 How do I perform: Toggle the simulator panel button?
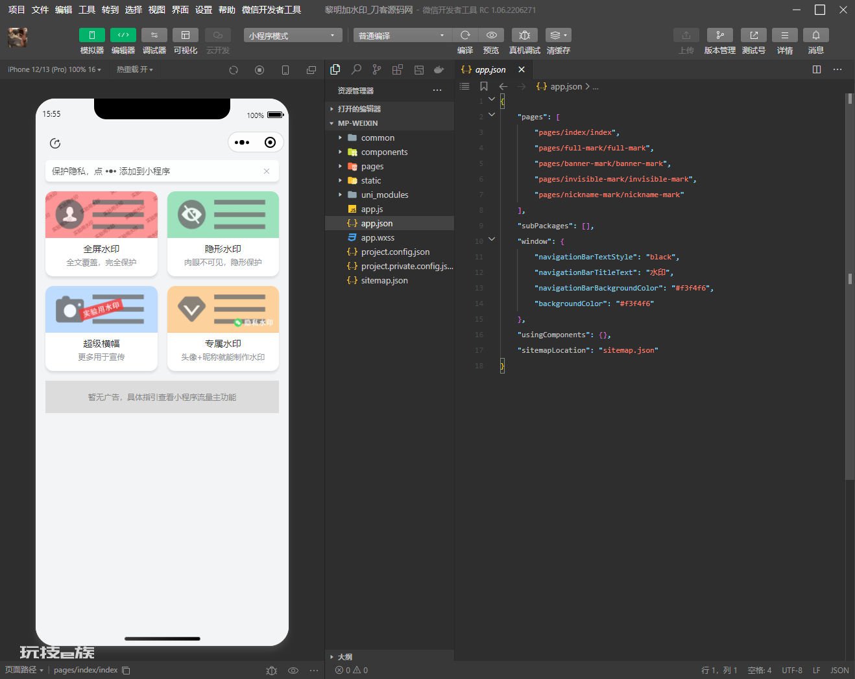91,35
